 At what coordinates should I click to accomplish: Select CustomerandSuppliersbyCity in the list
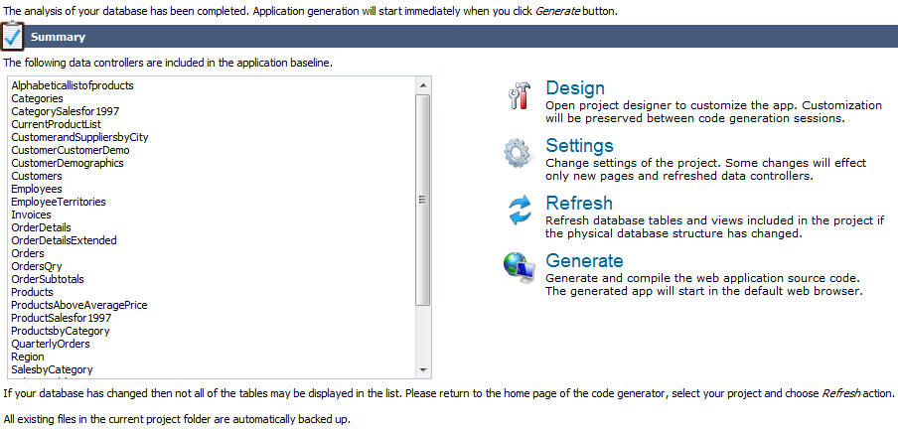(79, 137)
